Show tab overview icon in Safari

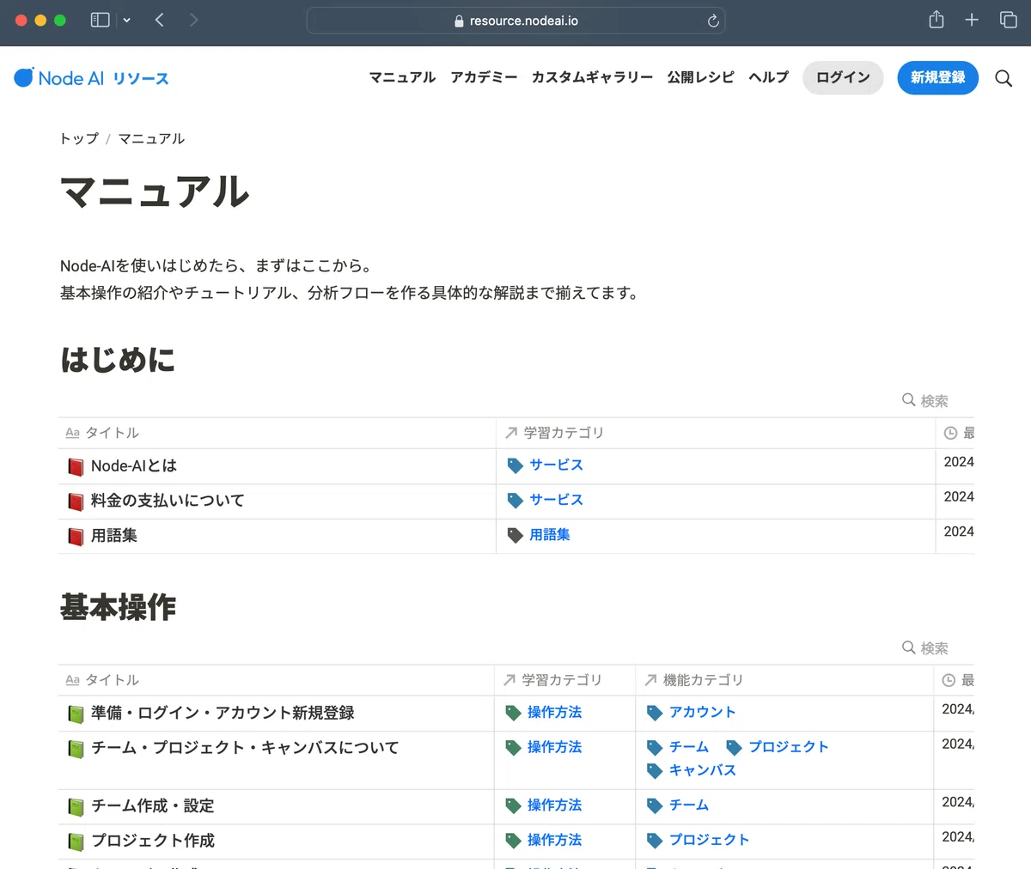coord(1009,20)
